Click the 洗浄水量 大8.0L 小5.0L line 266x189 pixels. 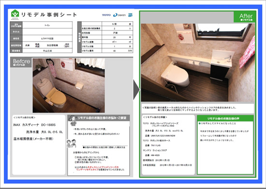pos(44,132)
